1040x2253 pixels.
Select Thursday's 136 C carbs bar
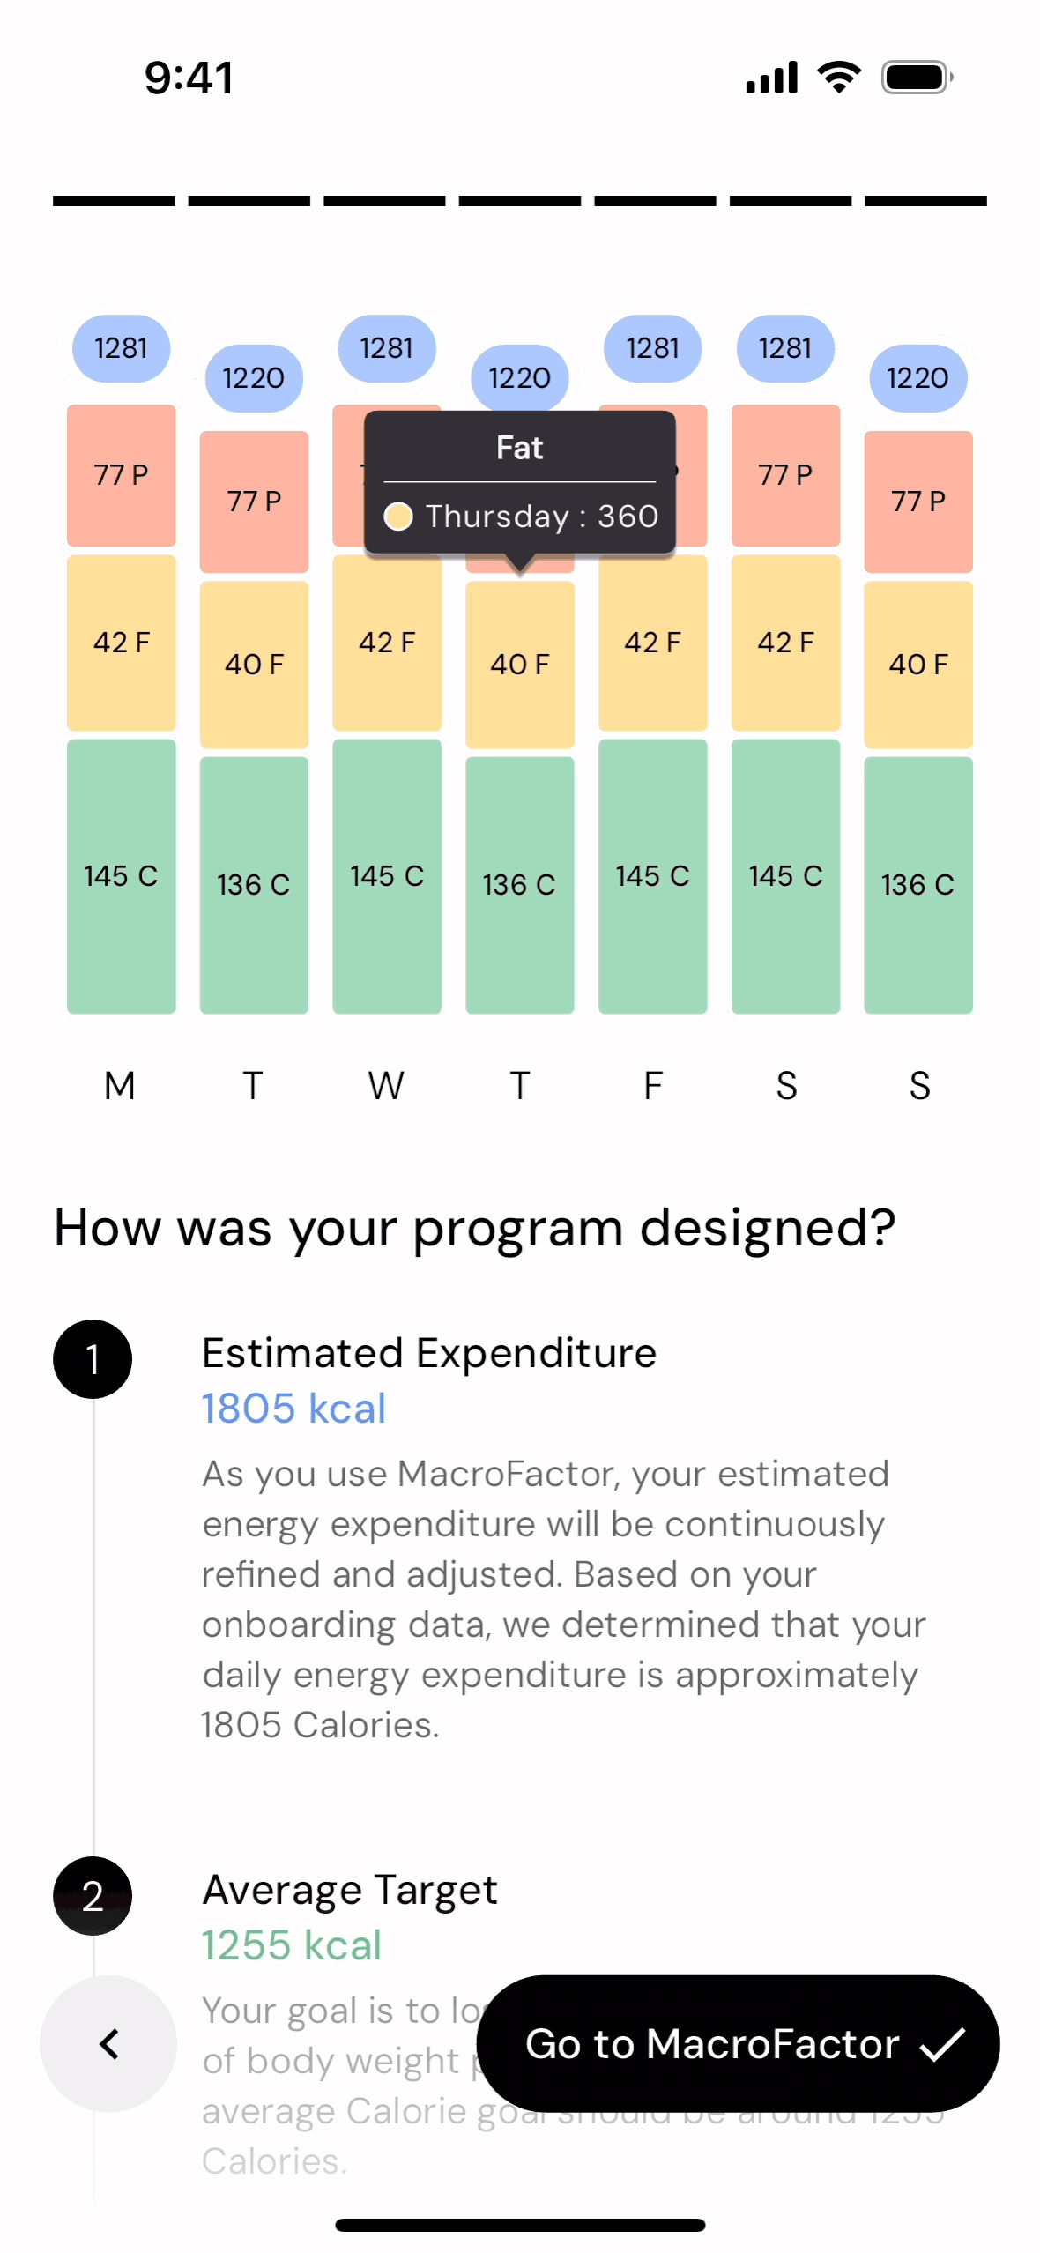519,885
